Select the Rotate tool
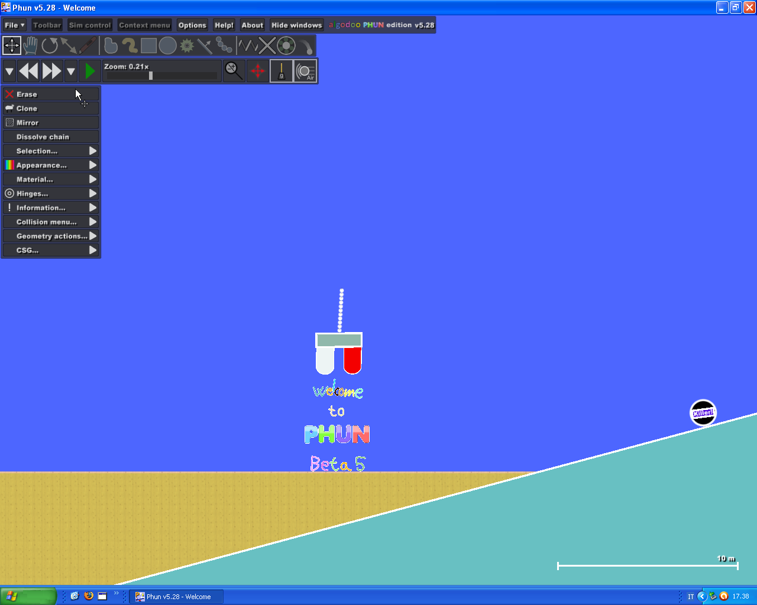 50,45
